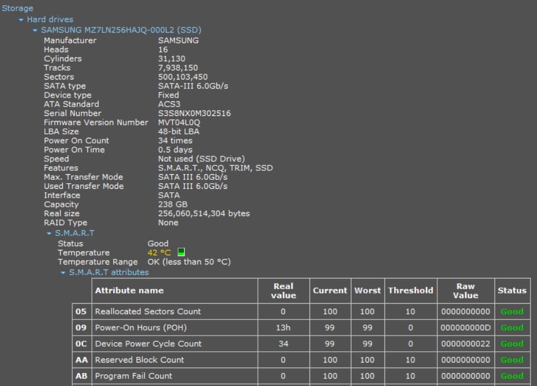Collapse the S.M.A.R.T attributes arrow
This screenshot has width=537, height=386.
point(63,273)
